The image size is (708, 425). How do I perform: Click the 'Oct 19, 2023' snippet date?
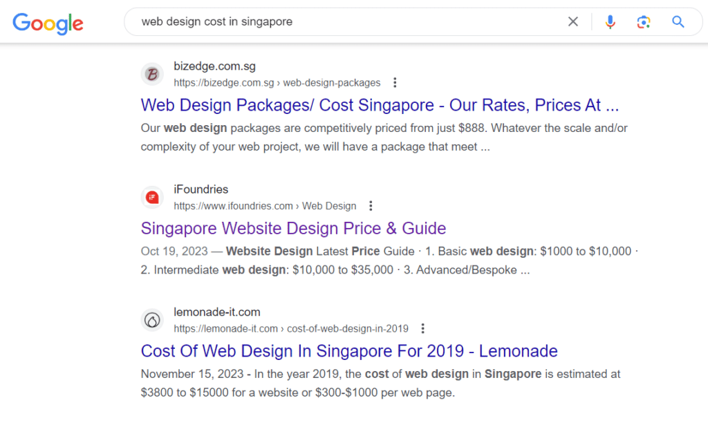(x=174, y=252)
